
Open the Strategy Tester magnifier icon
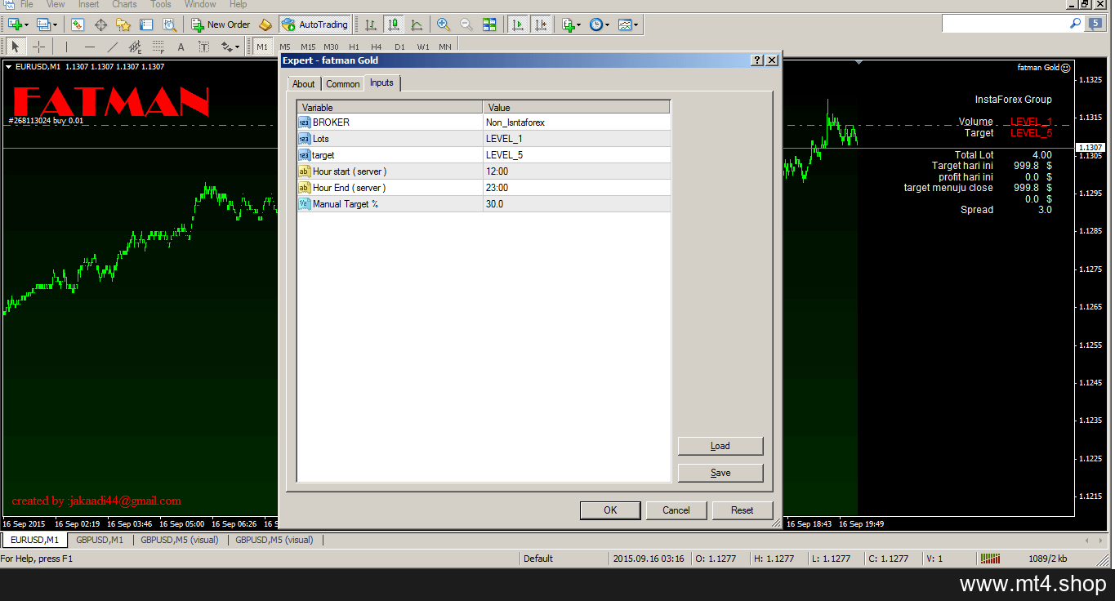[169, 24]
